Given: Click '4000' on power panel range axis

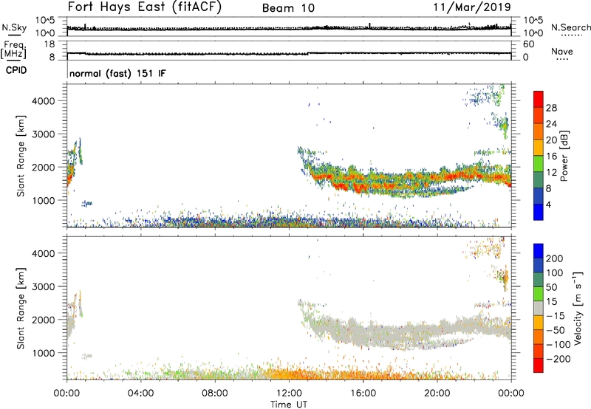Looking at the screenshot, I should pos(44,101).
